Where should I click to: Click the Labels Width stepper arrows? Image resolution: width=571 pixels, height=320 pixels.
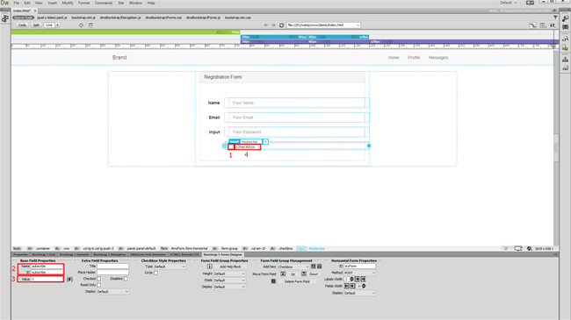point(351,280)
